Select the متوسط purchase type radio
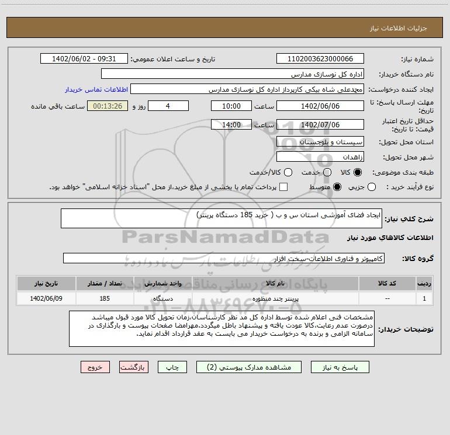The height and width of the screenshot is (435, 450). pos(337,187)
